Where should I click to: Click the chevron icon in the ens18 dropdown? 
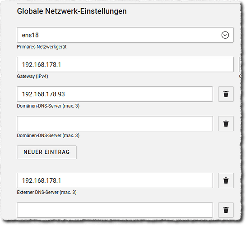[225, 35]
